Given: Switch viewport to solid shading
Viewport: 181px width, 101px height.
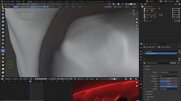Looking at the screenshot, I should coord(131,4).
